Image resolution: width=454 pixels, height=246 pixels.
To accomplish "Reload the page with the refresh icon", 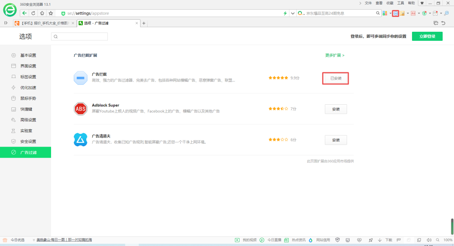I will click(33, 13).
